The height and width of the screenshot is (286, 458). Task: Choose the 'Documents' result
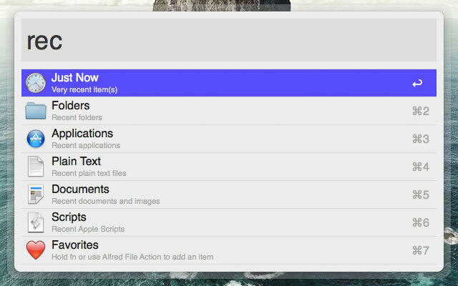click(x=229, y=194)
